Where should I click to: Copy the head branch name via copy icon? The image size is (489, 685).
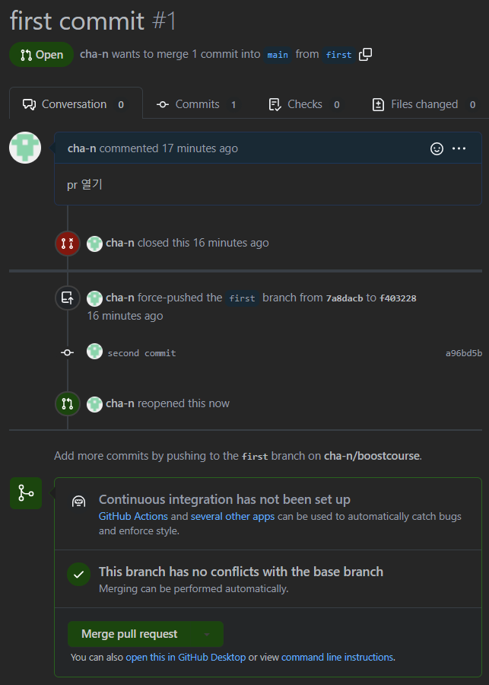click(x=365, y=55)
